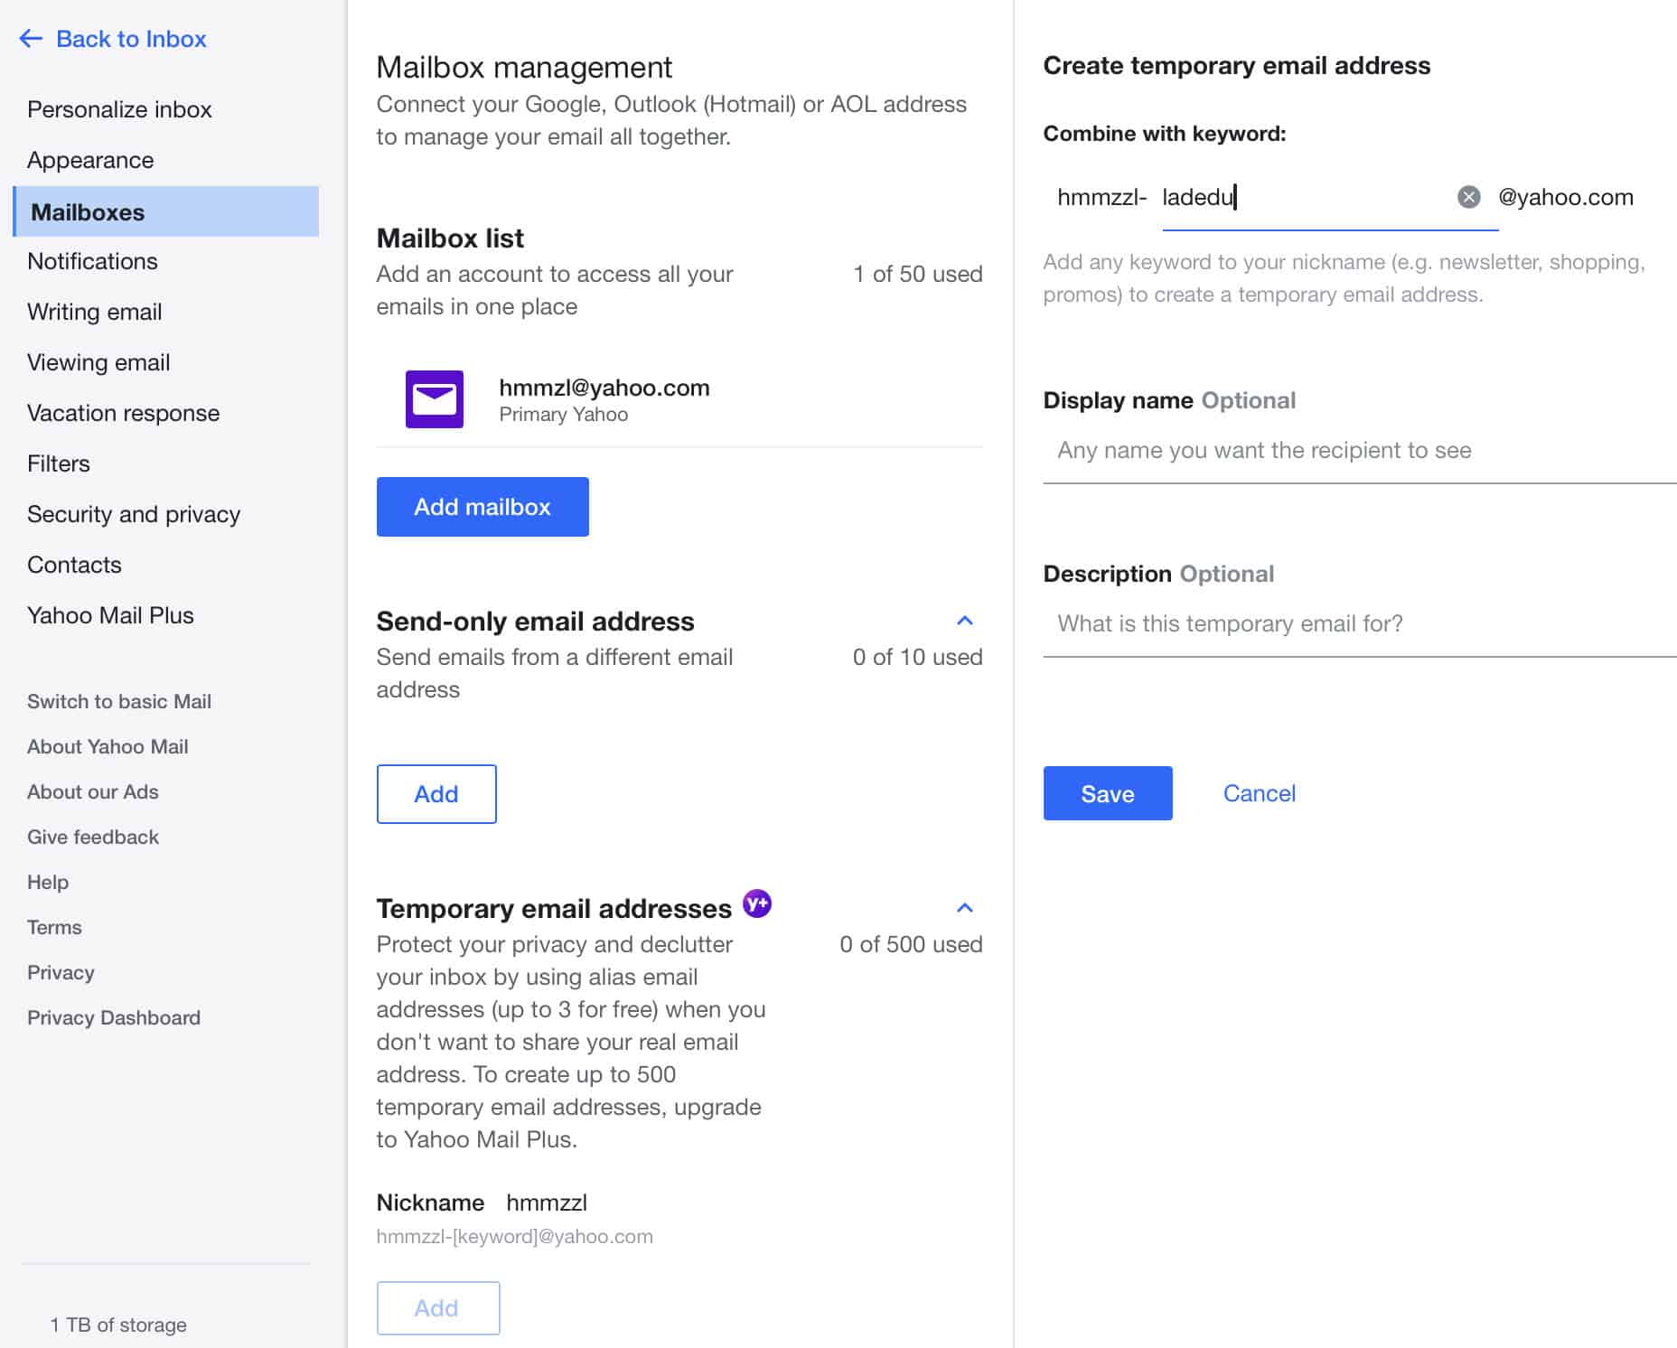Switch to basic Mail
The width and height of the screenshot is (1677, 1348).
[118, 701]
